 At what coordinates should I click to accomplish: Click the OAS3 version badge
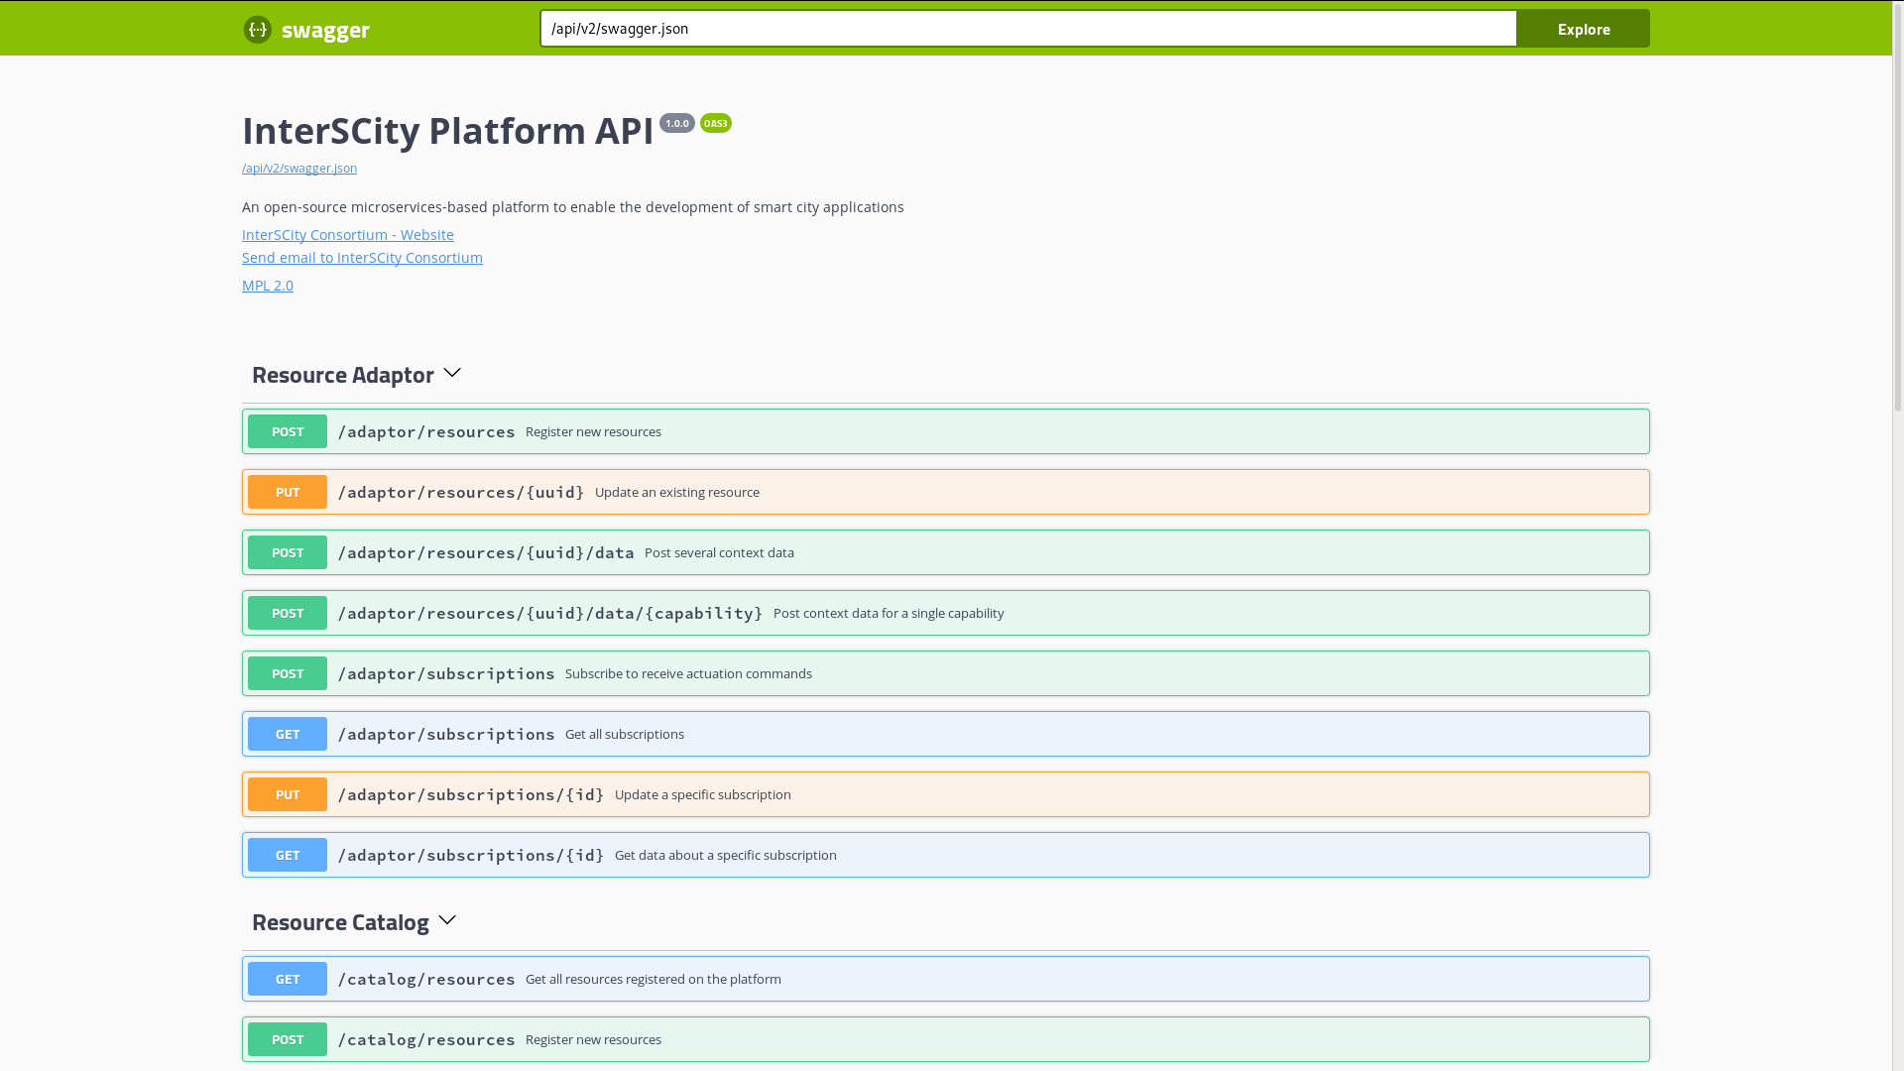click(715, 123)
